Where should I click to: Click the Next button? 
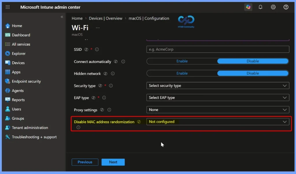pos(113,162)
